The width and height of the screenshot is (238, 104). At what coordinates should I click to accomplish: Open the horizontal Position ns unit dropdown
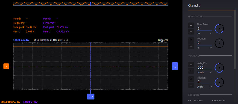coord(204,48)
